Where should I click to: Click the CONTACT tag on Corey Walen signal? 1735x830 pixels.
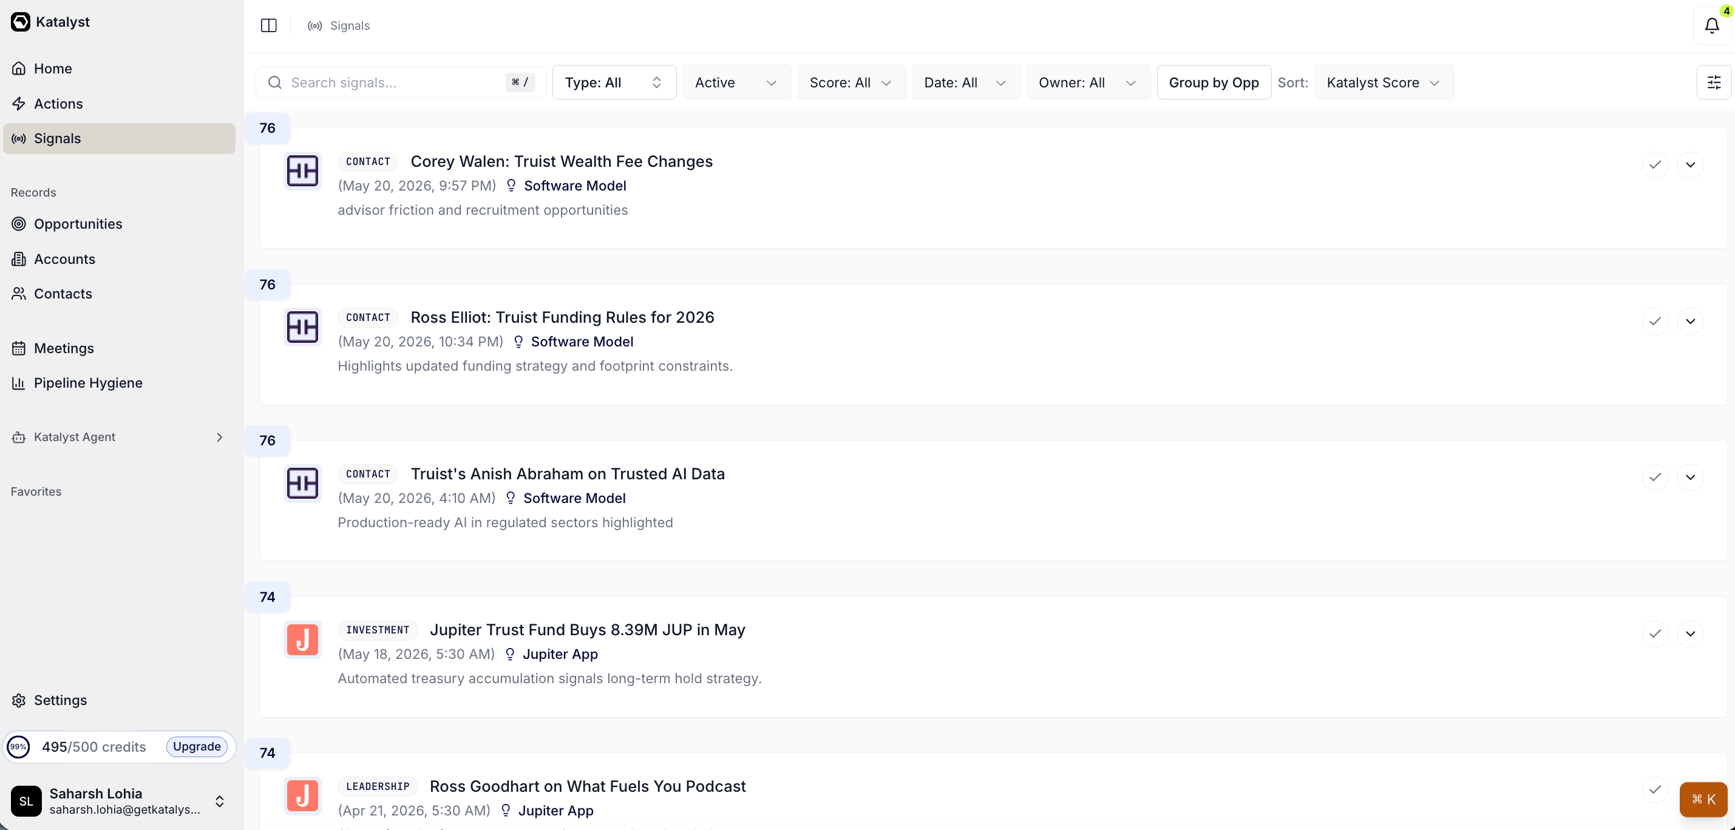pyautogui.click(x=368, y=161)
